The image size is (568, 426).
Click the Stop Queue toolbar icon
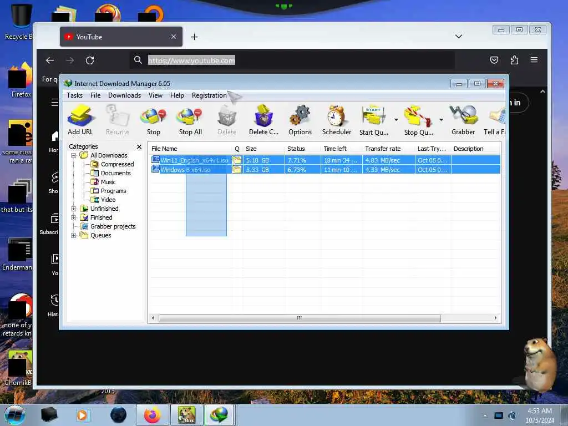418,120
